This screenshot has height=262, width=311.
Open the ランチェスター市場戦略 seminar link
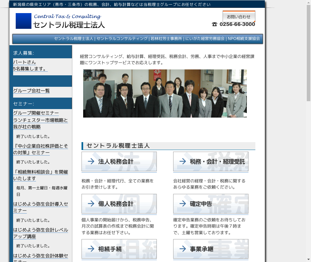[x=40, y=123]
